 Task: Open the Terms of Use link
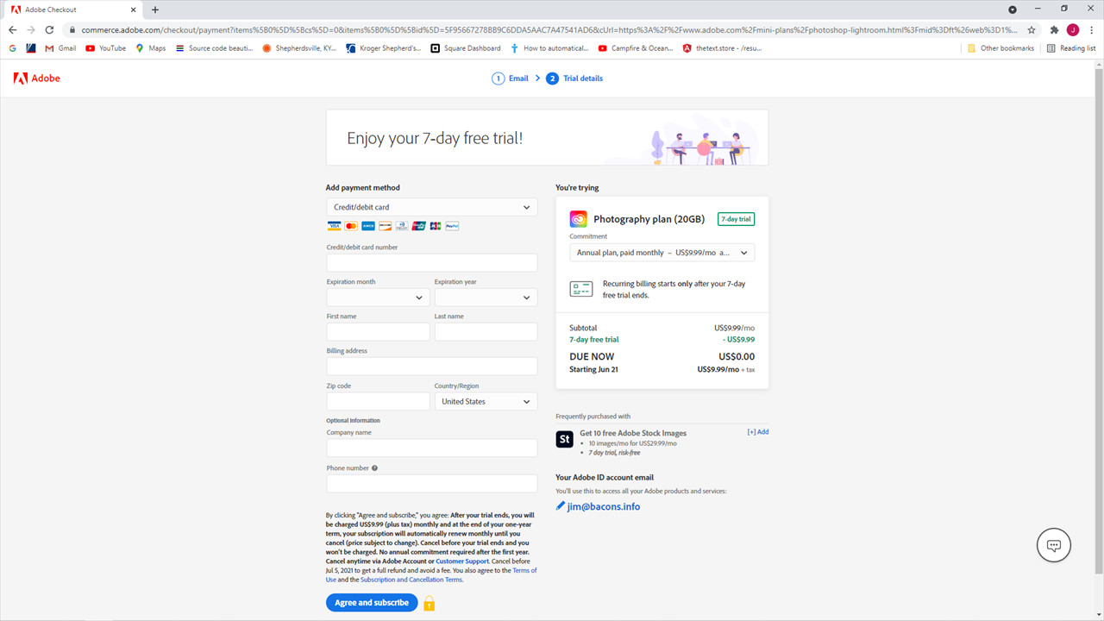pos(431,574)
